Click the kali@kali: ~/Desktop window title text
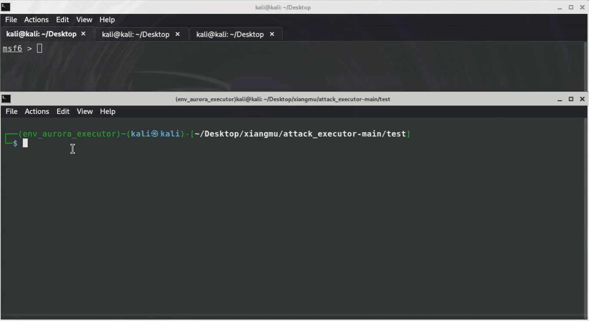Screen dimensions: 589x321 (283, 7)
